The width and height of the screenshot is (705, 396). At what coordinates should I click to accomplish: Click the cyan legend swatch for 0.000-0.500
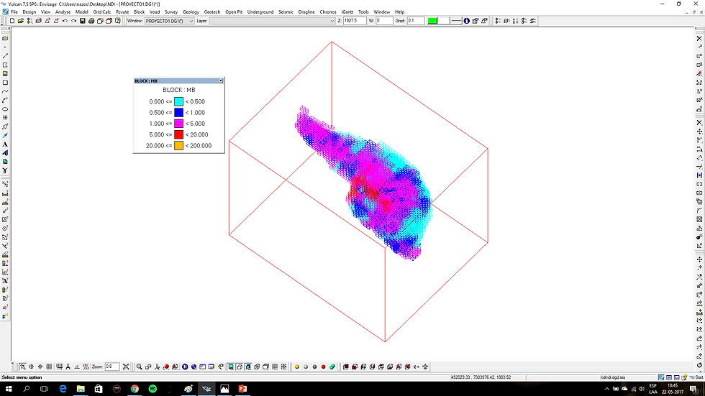coord(179,101)
